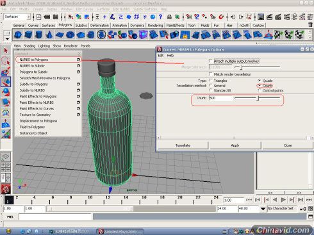Open the Help question mark icon
314x235 pixels.
(161, 17)
